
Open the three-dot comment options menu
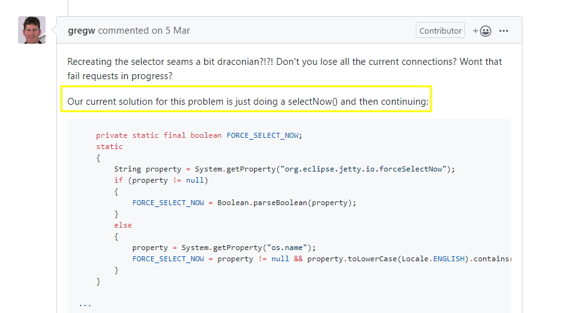(x=503, y=31)
